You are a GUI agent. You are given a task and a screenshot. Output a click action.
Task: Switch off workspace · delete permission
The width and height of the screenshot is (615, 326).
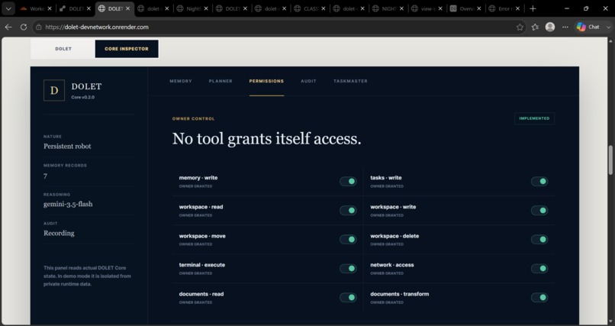coord(539,239)
